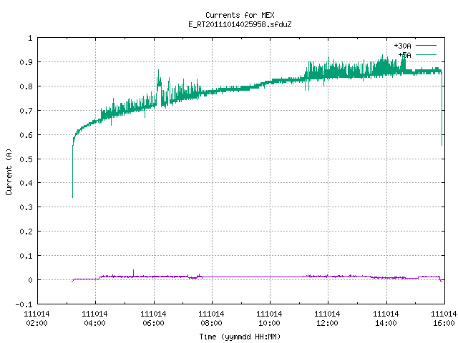Click the 'Current (A)' y-axis label
Viewport: 458px width, 343px height.
pos(9,171)
